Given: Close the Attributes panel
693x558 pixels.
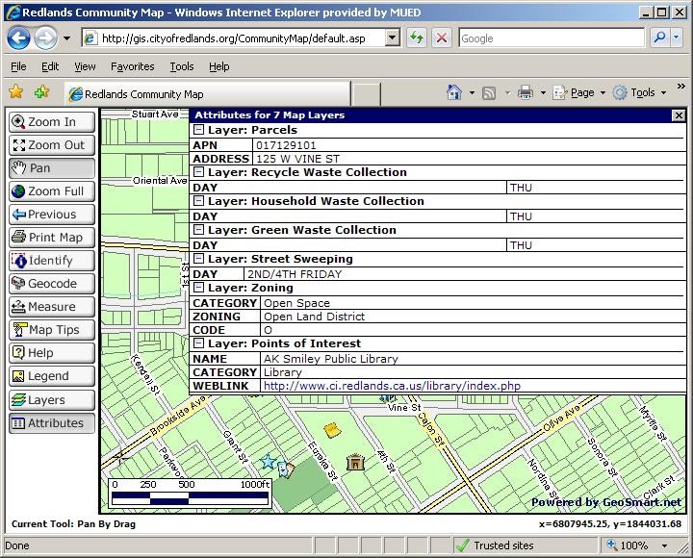Looking at the screenshot, I should pyautogui.click(x=678, y=115).
